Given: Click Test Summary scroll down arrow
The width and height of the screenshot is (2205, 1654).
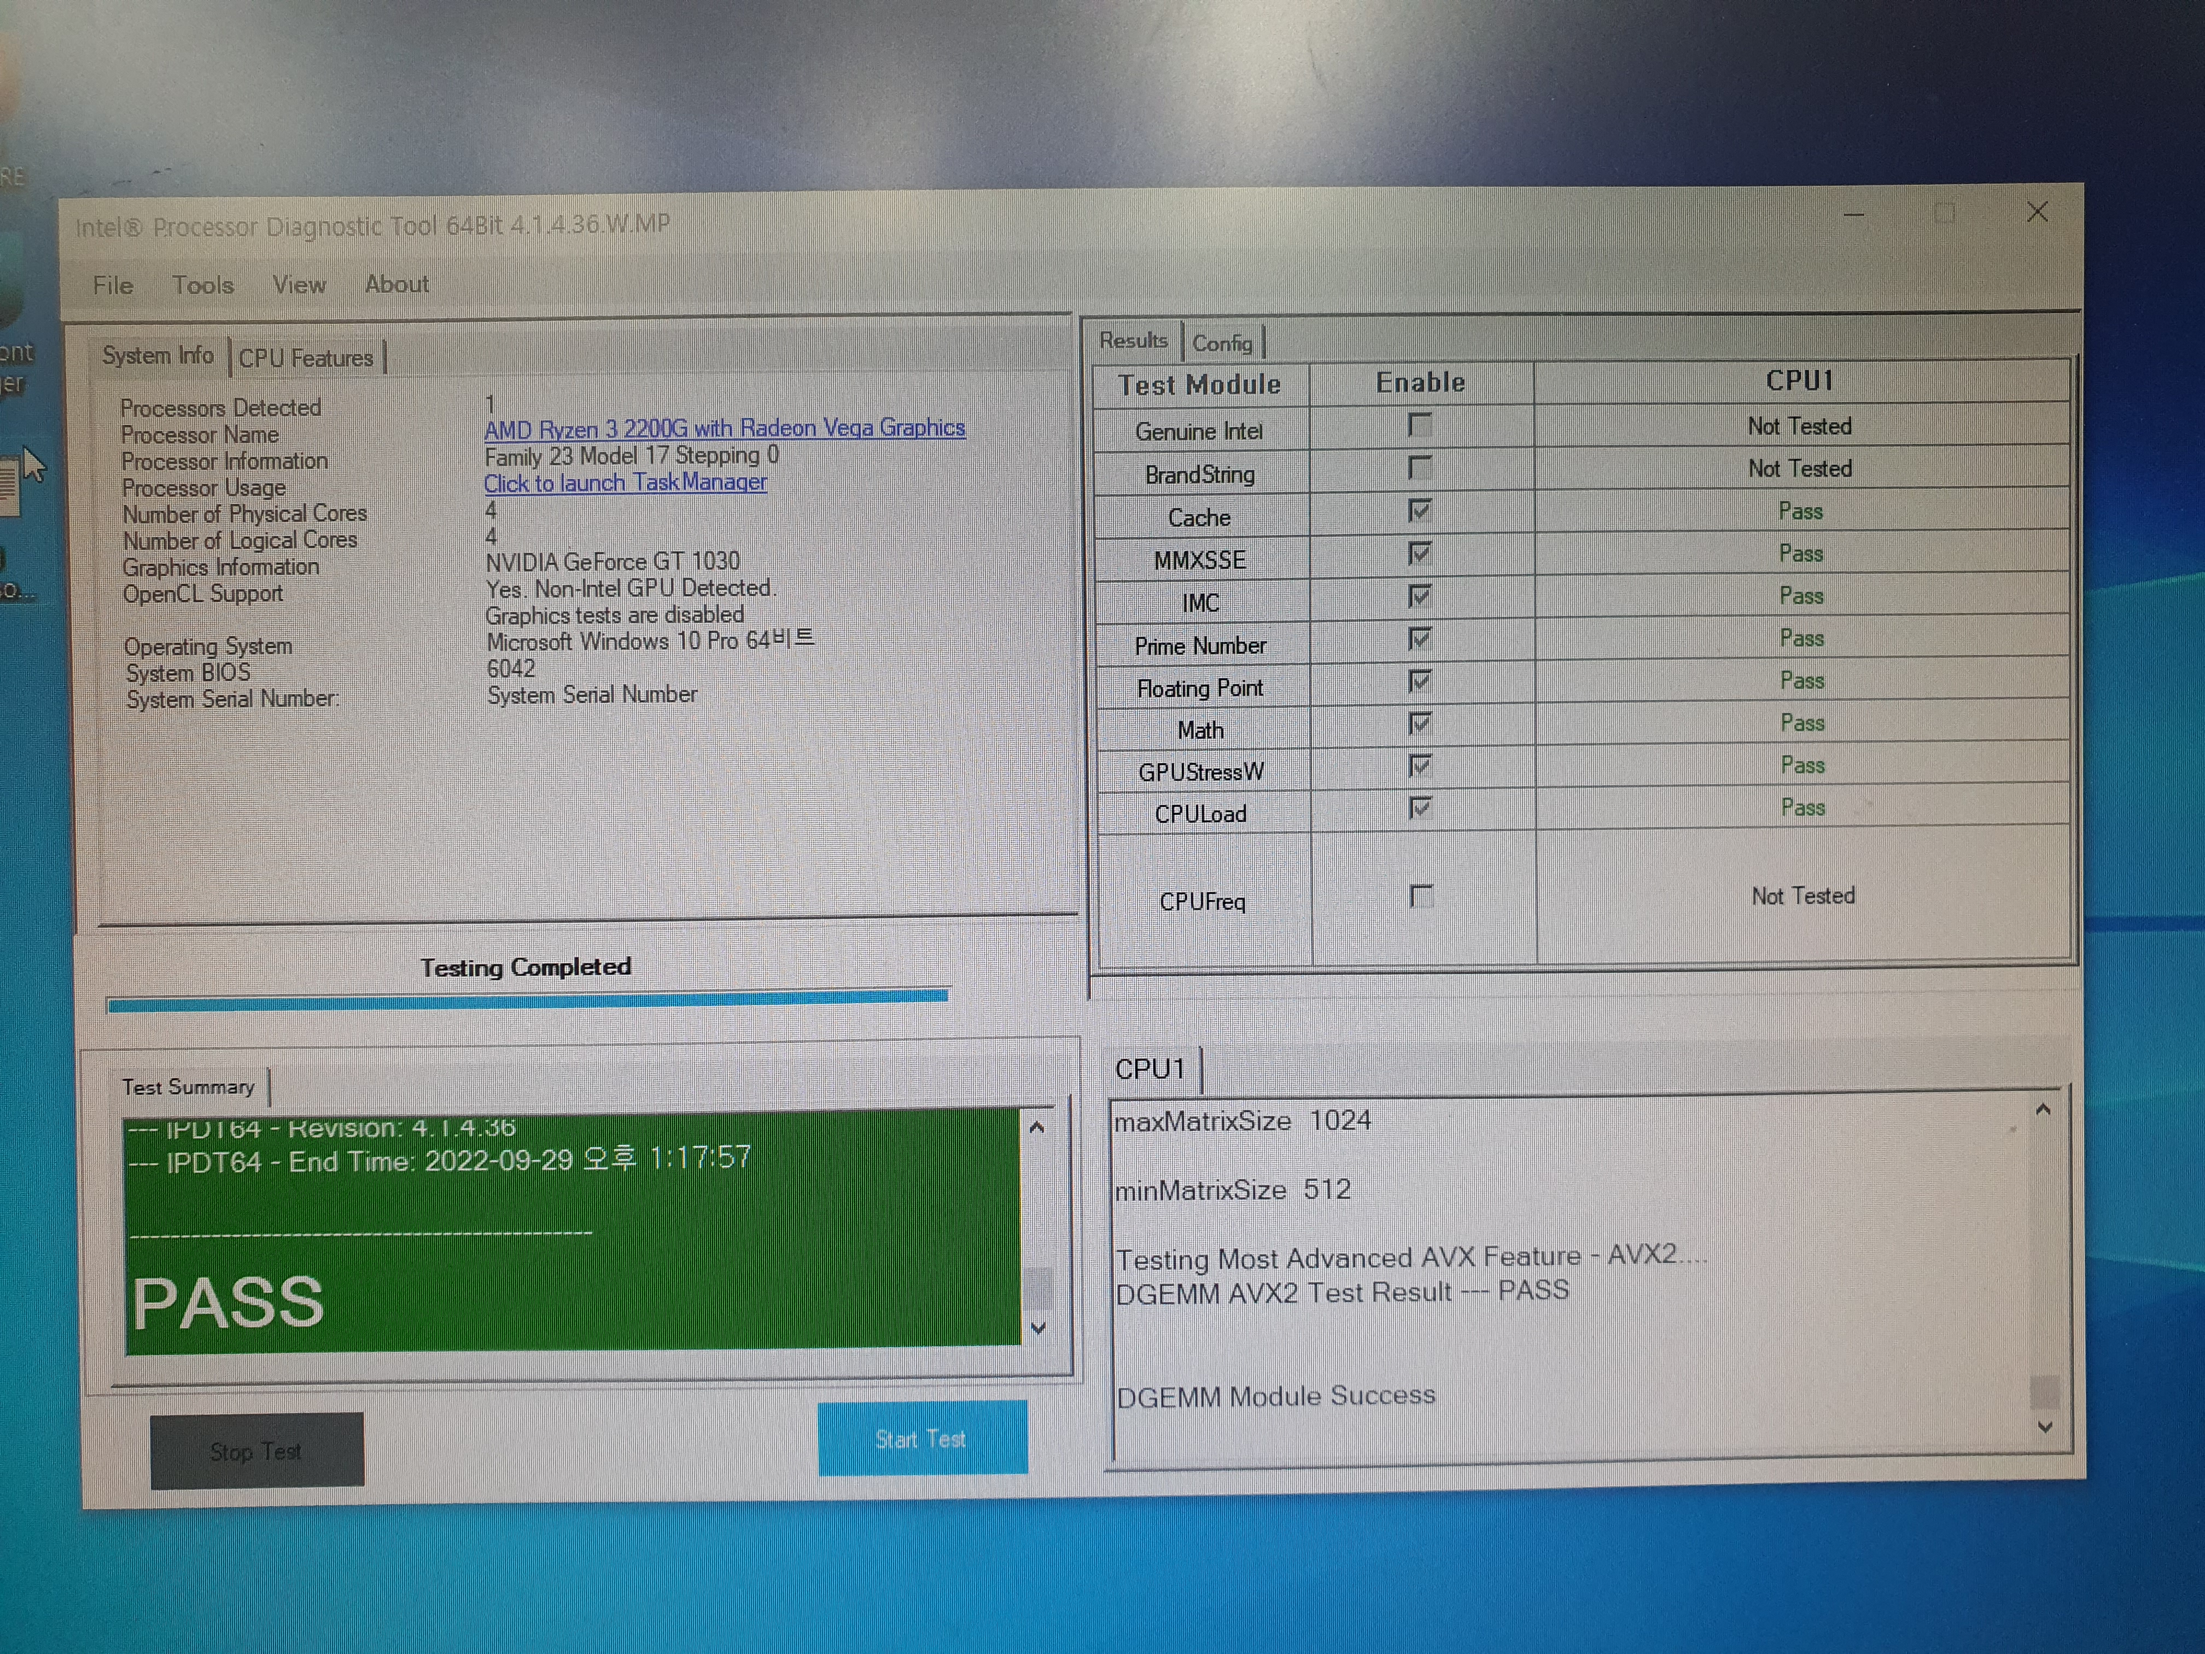Looking at the screenshot, I should (1039, 1328).
